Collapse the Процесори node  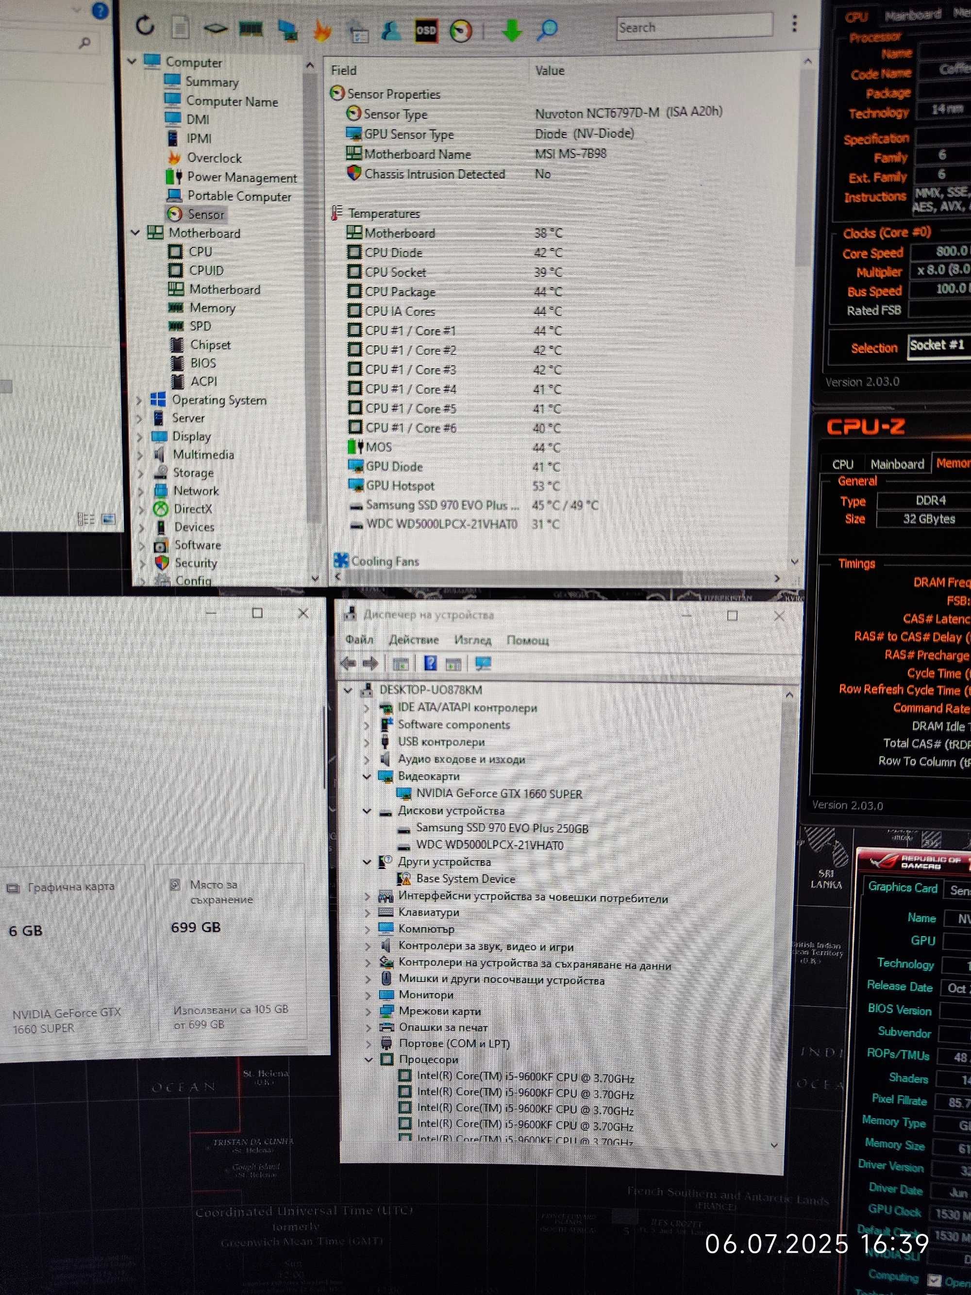[368, 1059]
